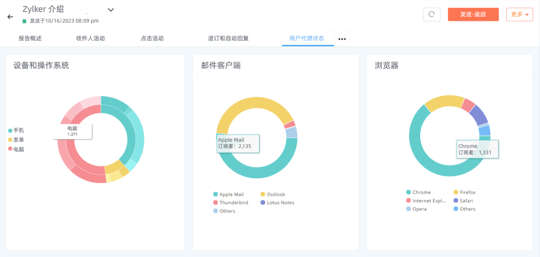Open the three-dot overflow tabs menu

point(342,39)
